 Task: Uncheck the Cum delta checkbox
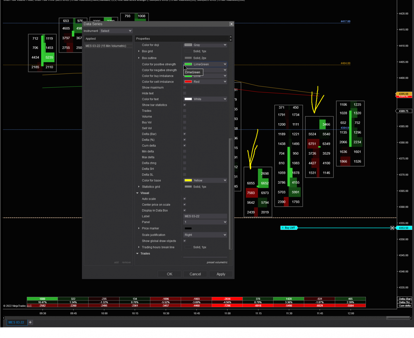(x=185, y=146)
